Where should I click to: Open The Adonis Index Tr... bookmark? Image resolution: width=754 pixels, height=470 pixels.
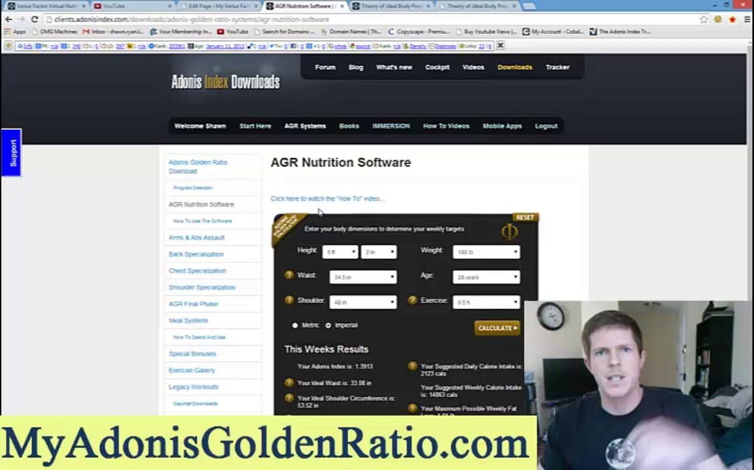(620, 32)
